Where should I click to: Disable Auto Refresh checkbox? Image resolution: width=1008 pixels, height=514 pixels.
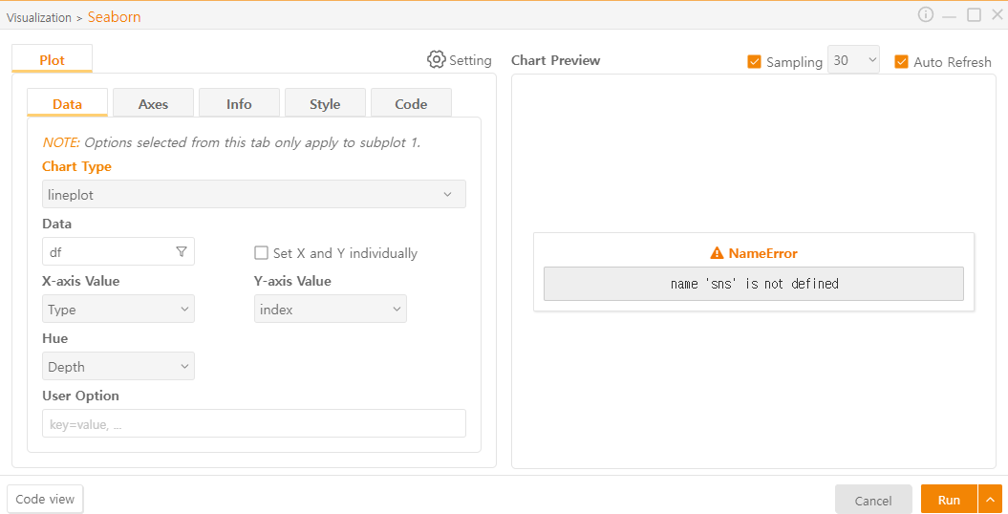901,62
